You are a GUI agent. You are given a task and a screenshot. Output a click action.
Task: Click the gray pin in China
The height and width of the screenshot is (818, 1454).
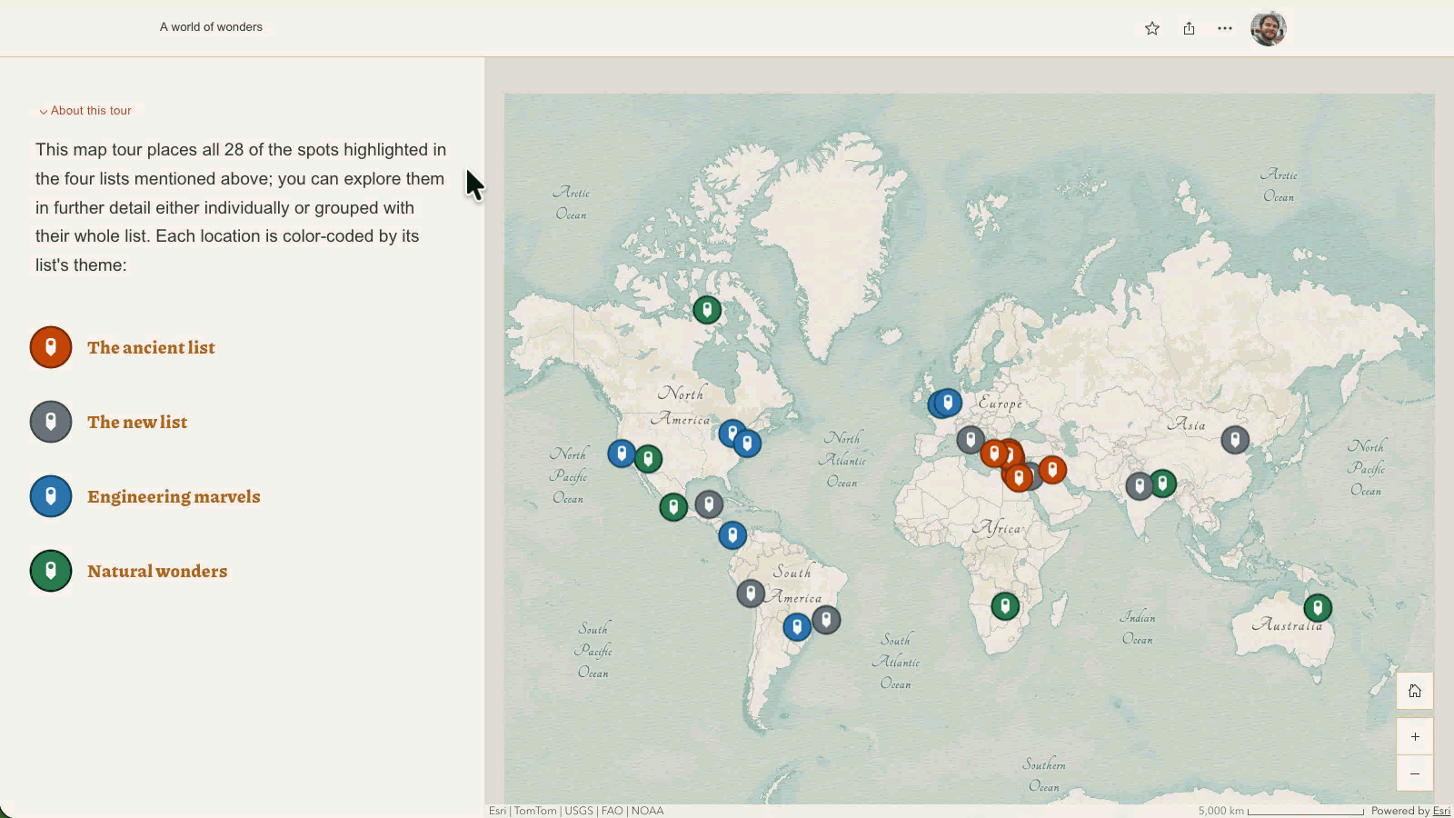[x=1235, y=440]
